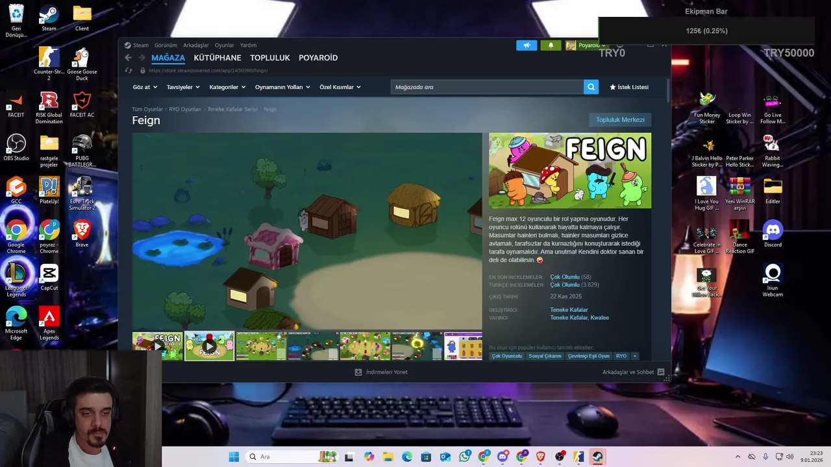Add a tag with the plus button

pos(635,356)
